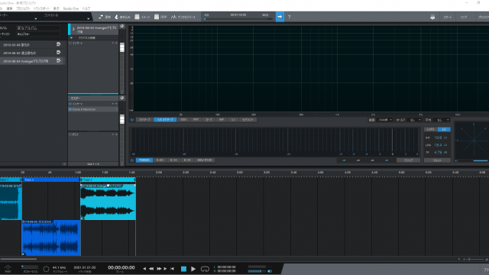Click the album title input field
This screenshot has width=489, height=275.
tap(37, 27)
